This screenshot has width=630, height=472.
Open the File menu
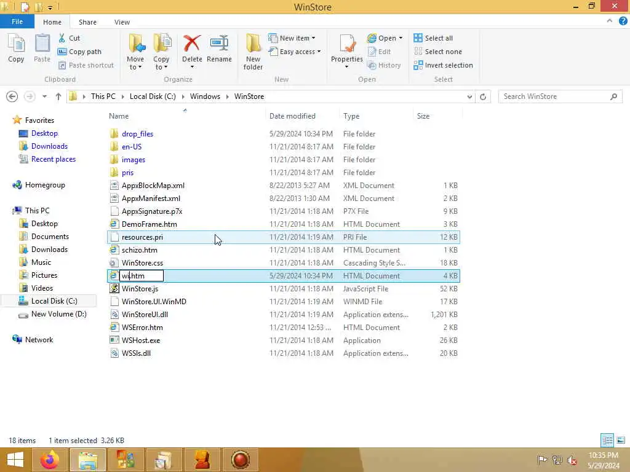17,22
